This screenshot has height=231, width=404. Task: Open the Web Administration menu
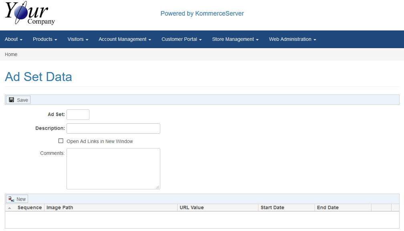point(293,39)
